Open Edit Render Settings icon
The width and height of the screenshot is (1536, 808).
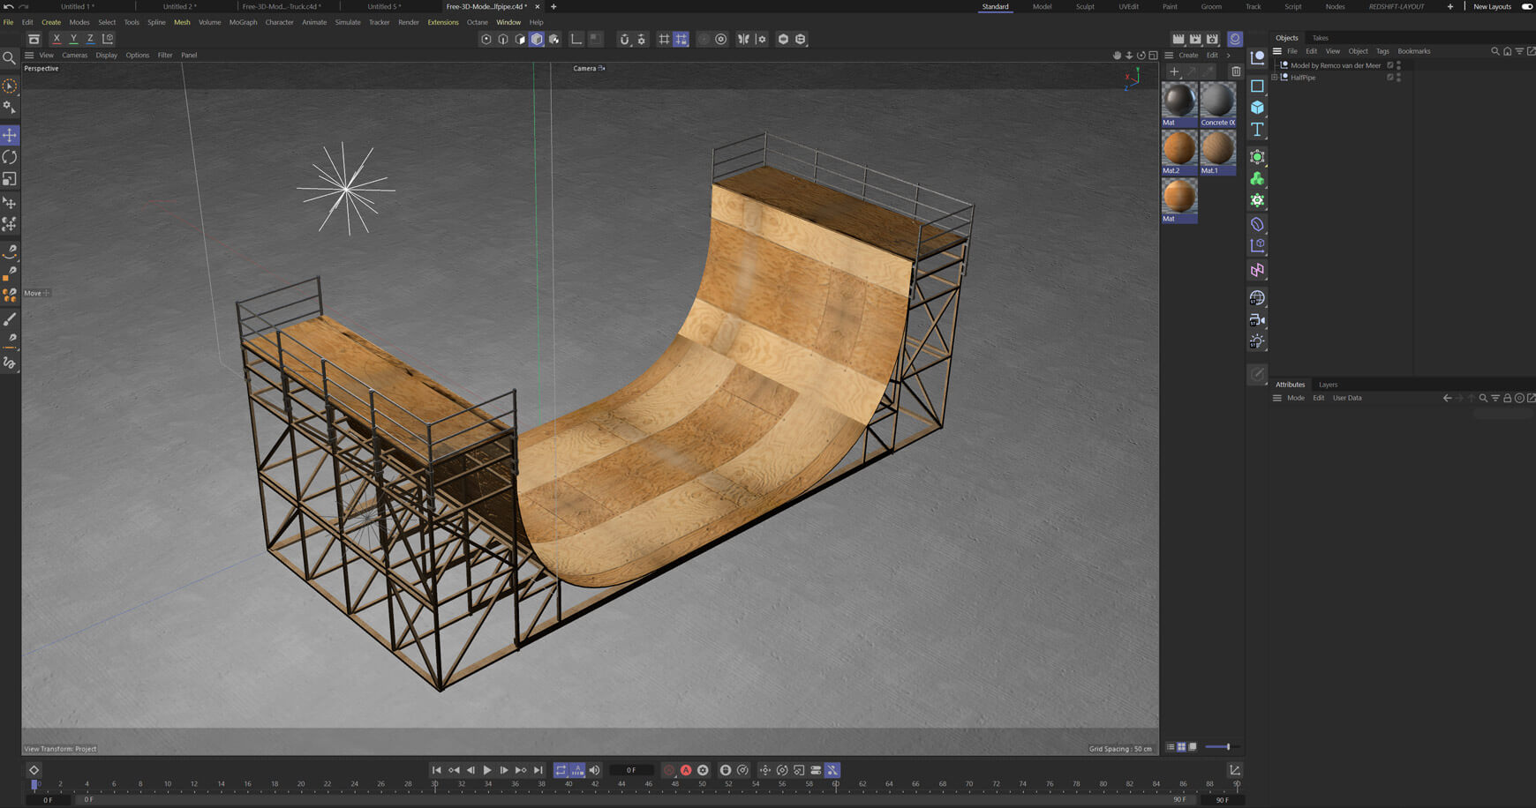coord(1212,39)
